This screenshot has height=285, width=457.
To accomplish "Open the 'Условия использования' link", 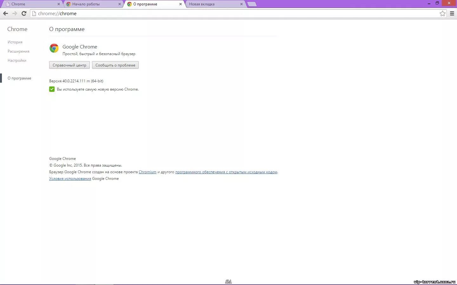I will [70, 179].
